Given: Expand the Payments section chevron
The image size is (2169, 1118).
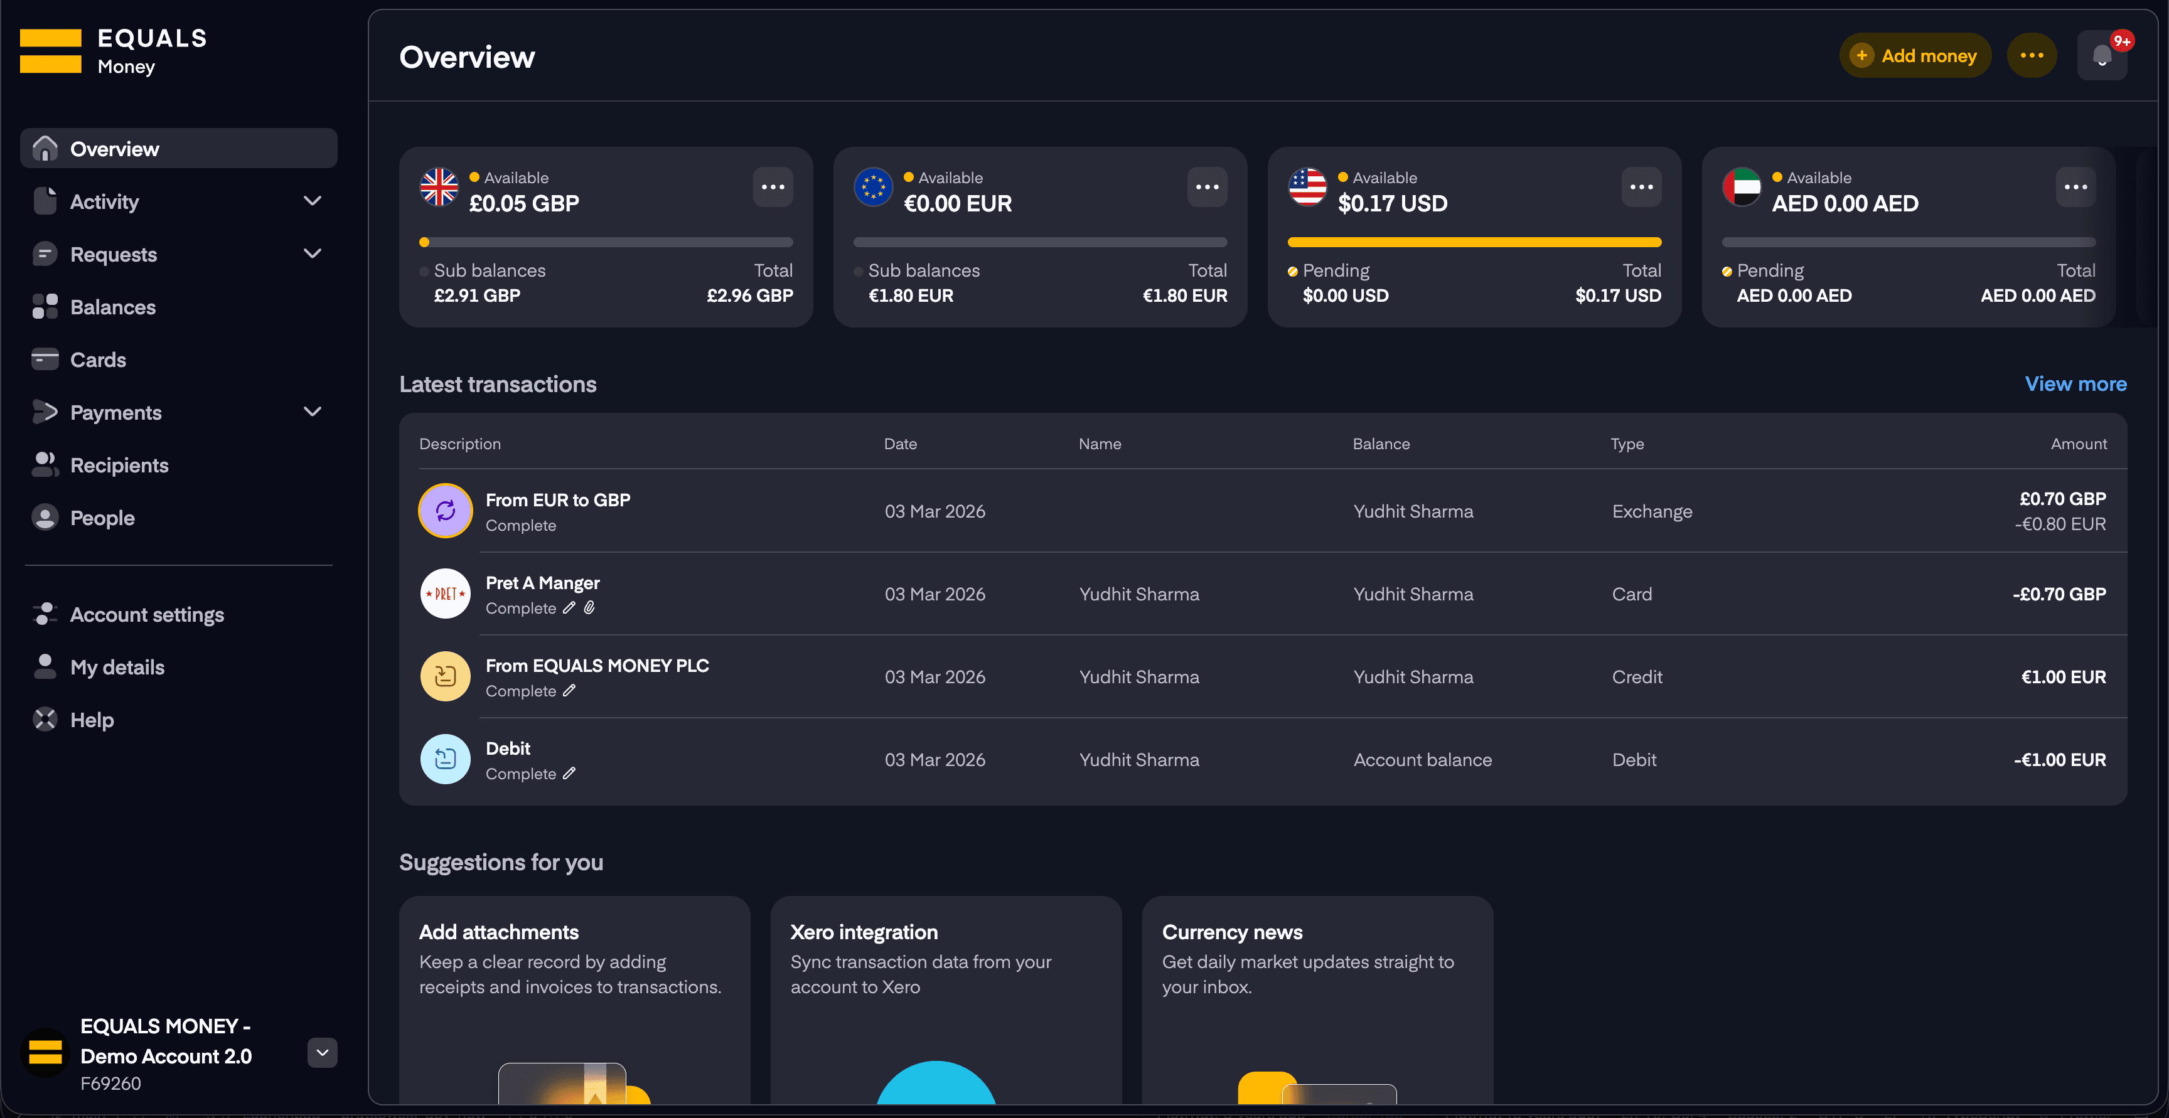Looking at the screenshot, I should click(x=313, y=412).
